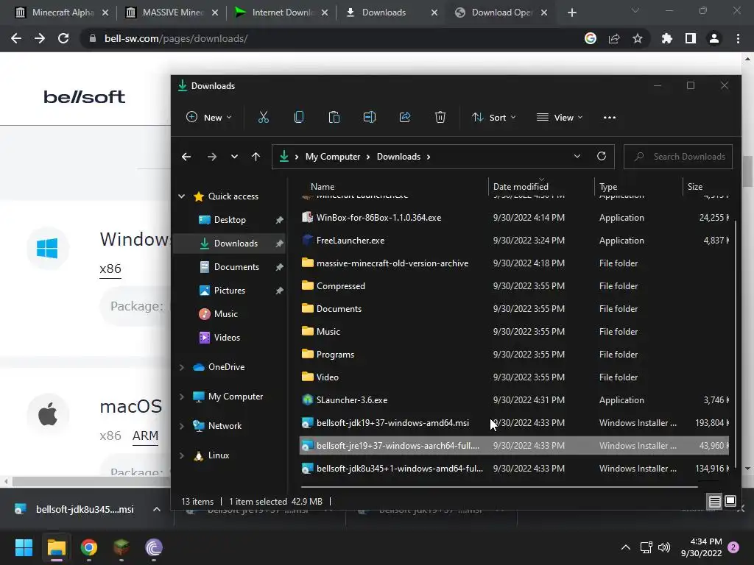Click the Share this page icon in address bar
The height and width of the screenshot is (565, 754).
pos(614,38)
